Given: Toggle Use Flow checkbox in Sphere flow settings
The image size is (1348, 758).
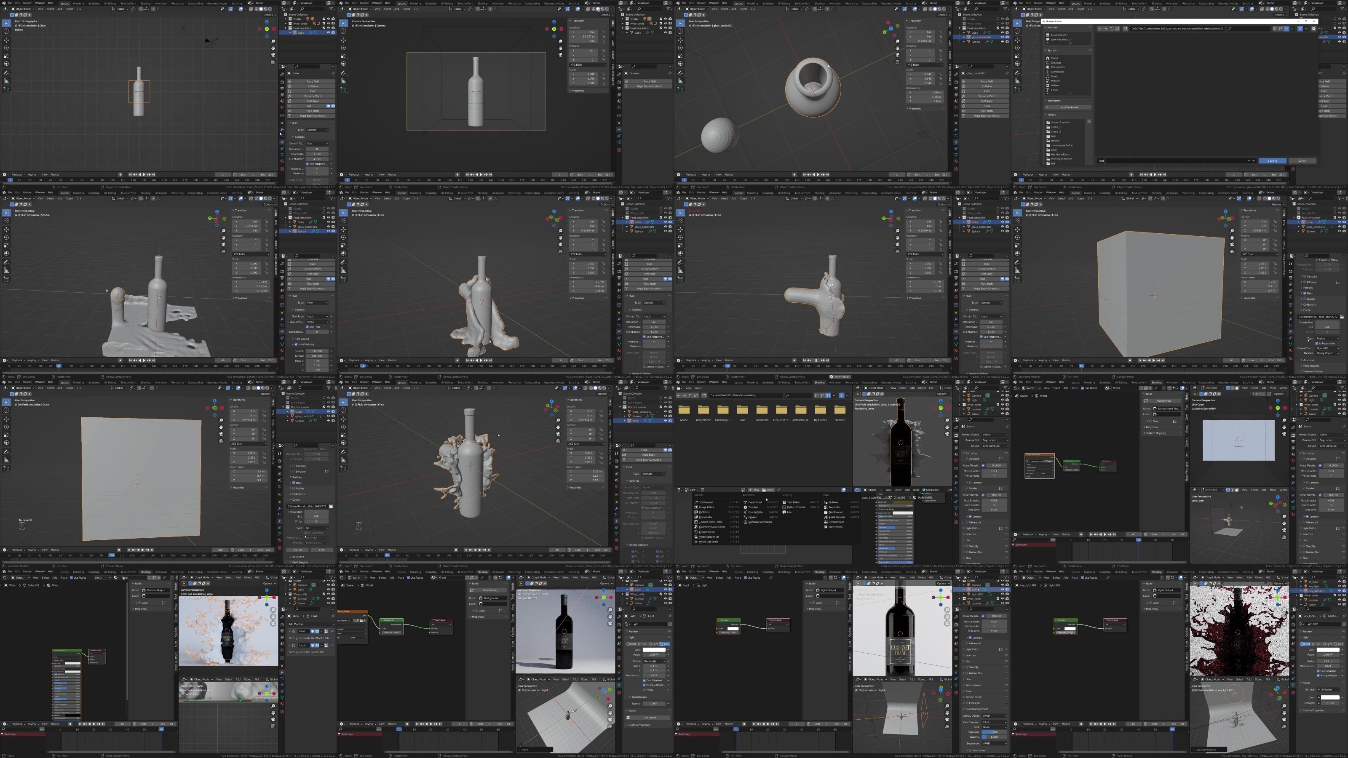Looking at the screenshot, I should [307, 327].
